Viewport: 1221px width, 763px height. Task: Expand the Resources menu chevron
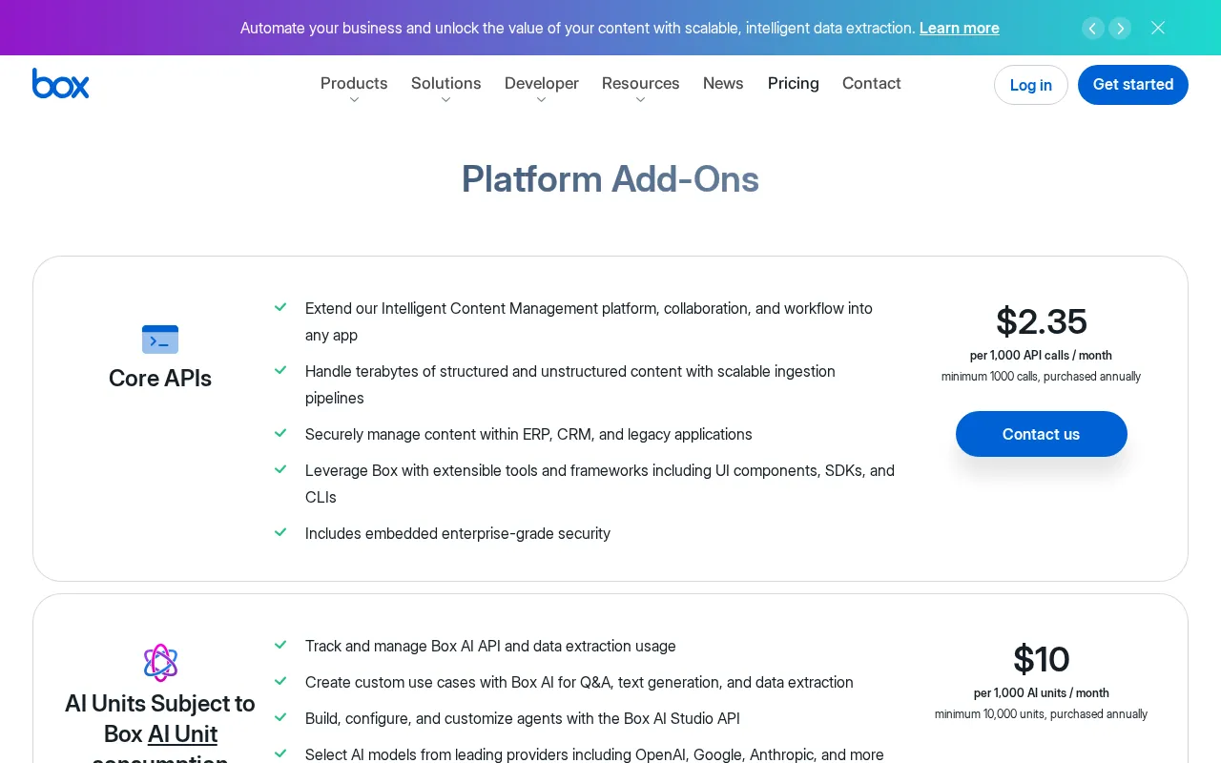(x=640, y=100)
